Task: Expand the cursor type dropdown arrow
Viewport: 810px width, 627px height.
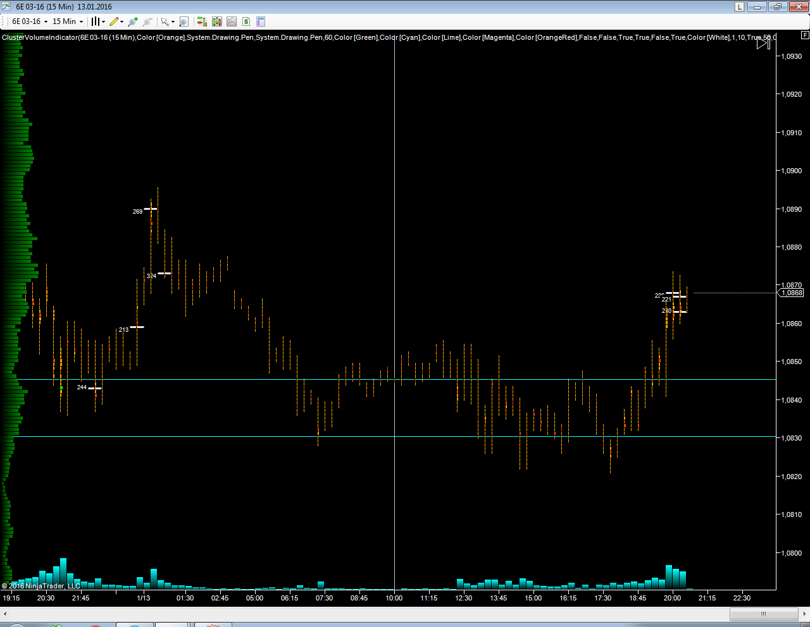Action: 173,21
